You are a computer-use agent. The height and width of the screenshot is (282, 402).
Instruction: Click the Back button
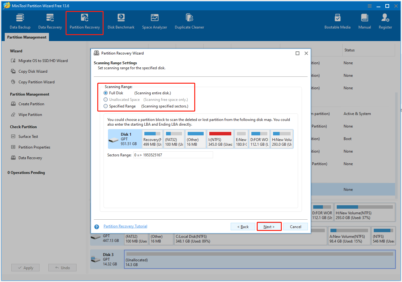(243, 227)
